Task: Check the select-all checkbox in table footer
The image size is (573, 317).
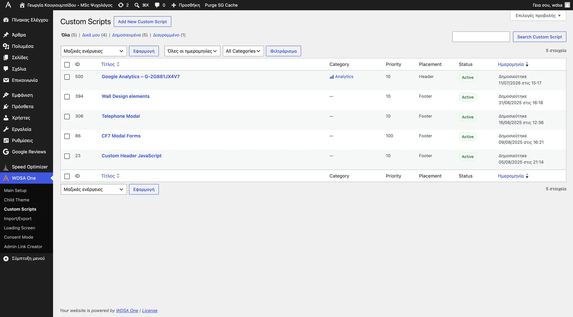Action: point(67,176)
